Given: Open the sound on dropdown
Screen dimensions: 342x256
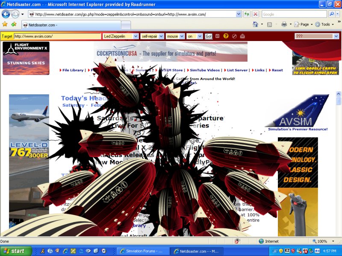Looking at the screenshot, I should click(x=195, y=36).
